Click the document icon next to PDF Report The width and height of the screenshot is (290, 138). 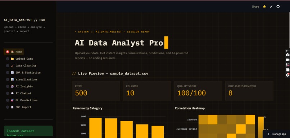coord(12,107)
